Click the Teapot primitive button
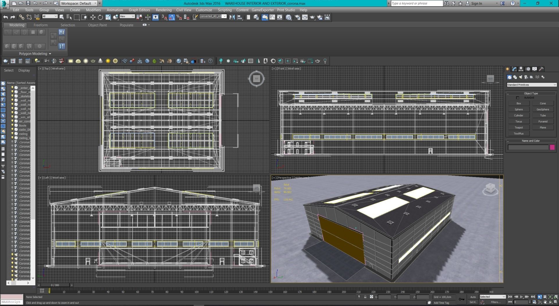Screen dimensions: 559x306 pos(519,127)
